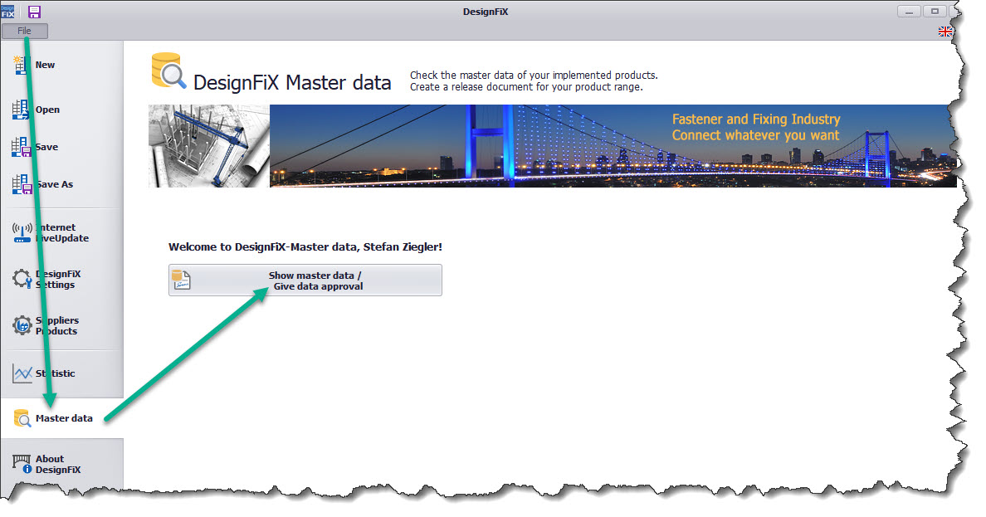Click the Save icon in sidebar
This screenshot has height=517, width=986.
[21, 147]
